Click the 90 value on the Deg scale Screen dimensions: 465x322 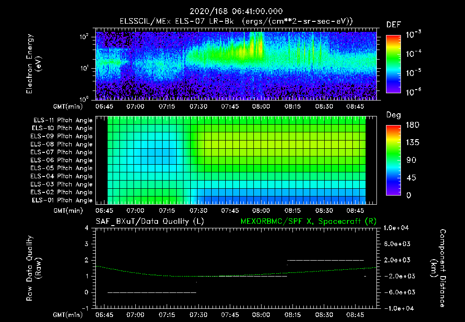[411, 160]
